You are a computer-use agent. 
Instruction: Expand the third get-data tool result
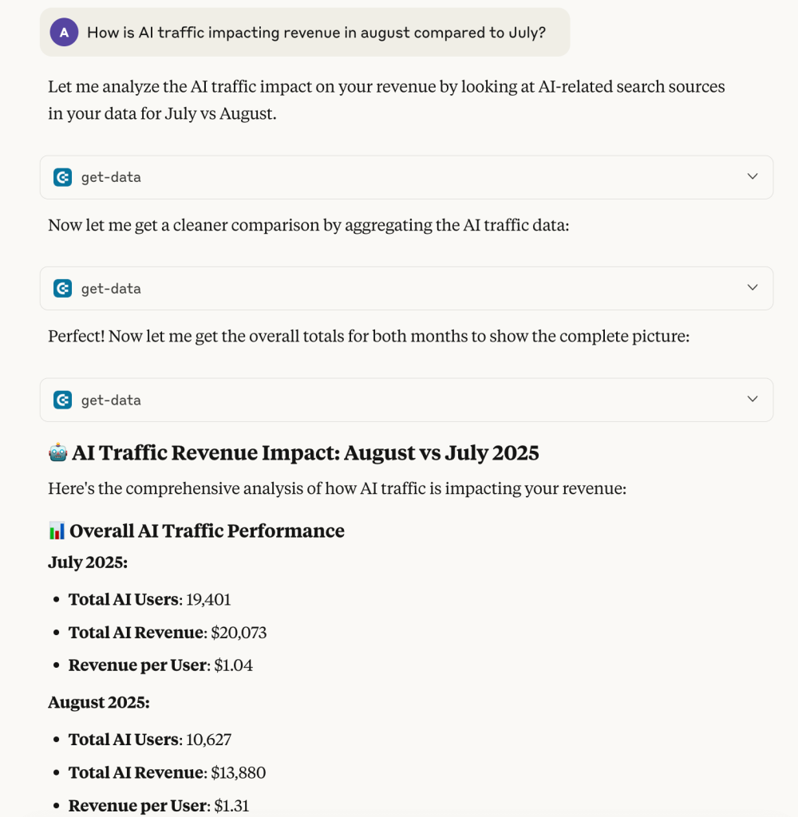pyautogui.click(x=751, y=400)
